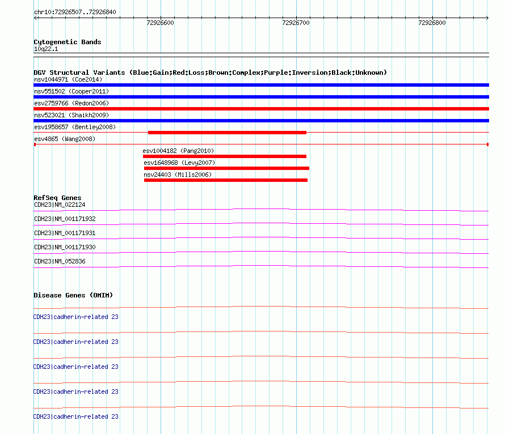The image size is (505, 434).
Task: Click the Cytogenetic Bands track title
Action: click(68, 42)
